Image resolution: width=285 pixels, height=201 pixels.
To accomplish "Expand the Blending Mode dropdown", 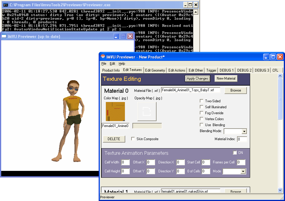I will point(244,131).
